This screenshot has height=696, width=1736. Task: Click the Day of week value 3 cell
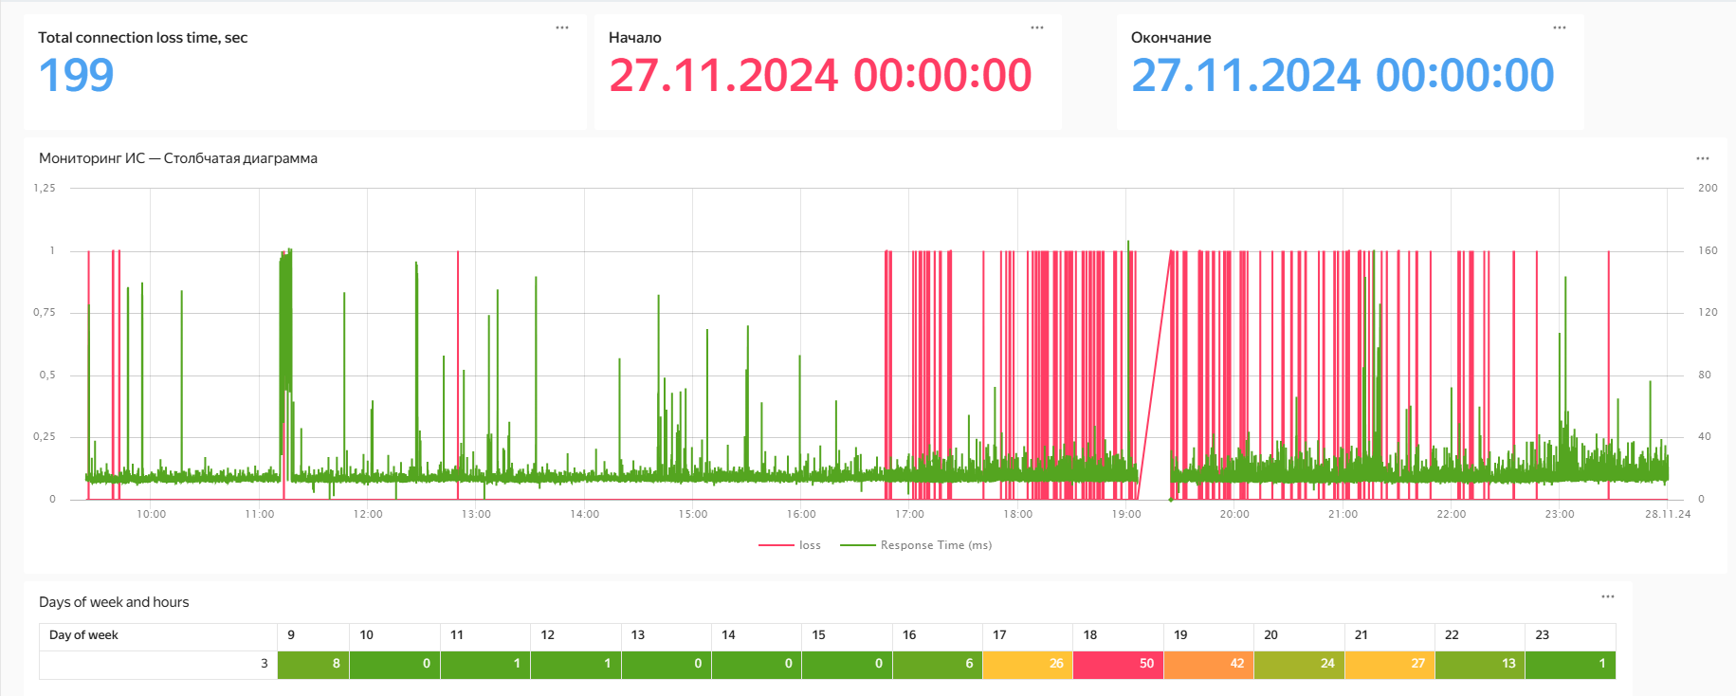point(157,664)
